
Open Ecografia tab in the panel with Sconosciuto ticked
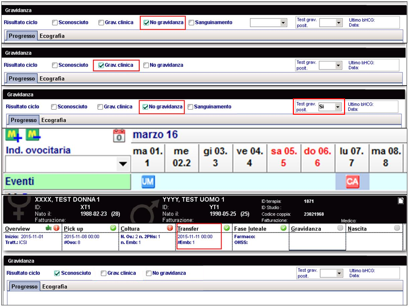coord(55,287)
